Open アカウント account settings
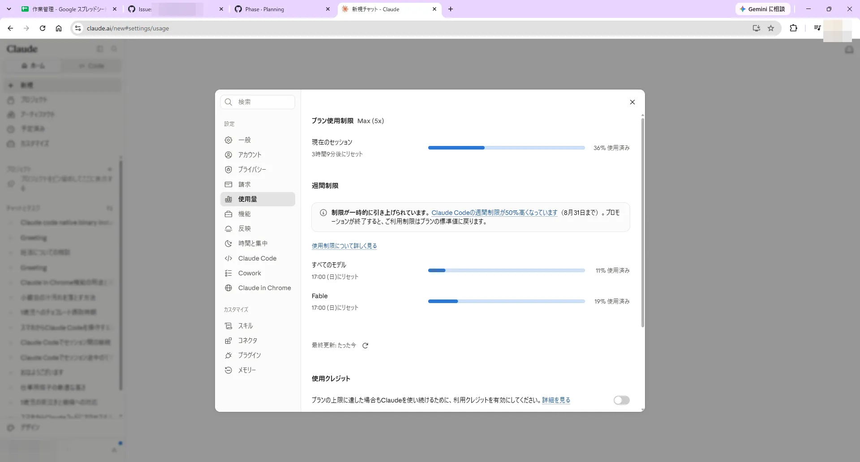The image size is (860, 462). pos(258,155)
